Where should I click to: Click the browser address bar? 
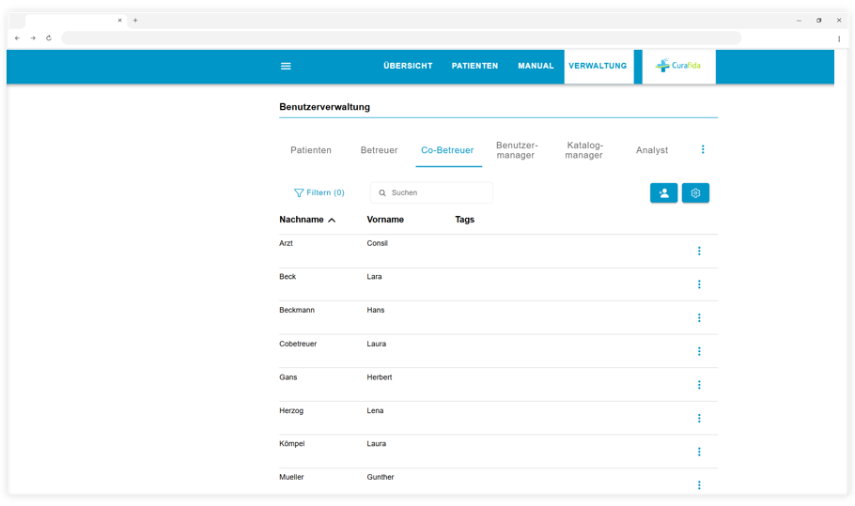point(401,38)
